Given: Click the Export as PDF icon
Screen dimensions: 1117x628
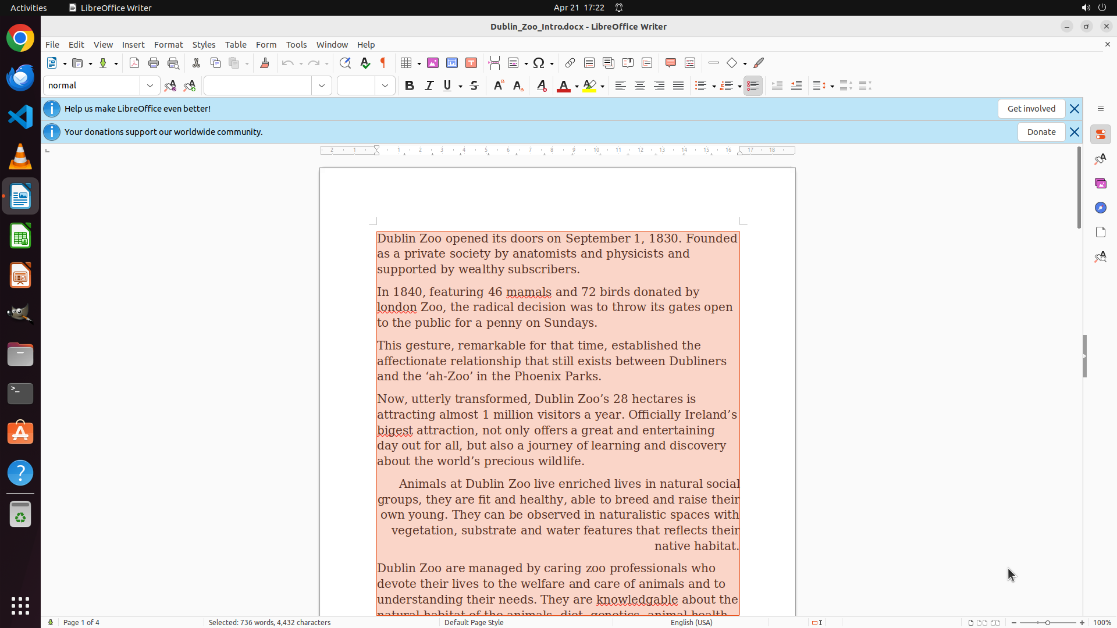Looking at the screenshot, I should (134, 63).
